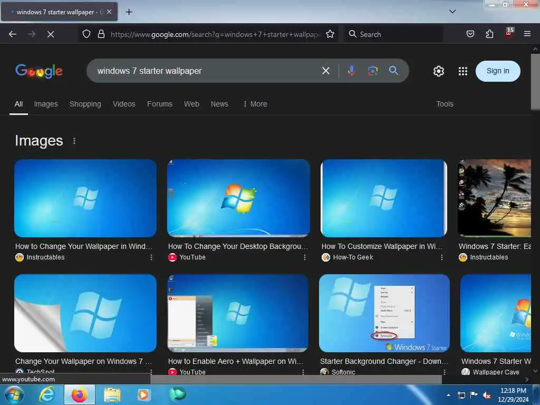Click the horizontal page scrollbar

(296, 379)
